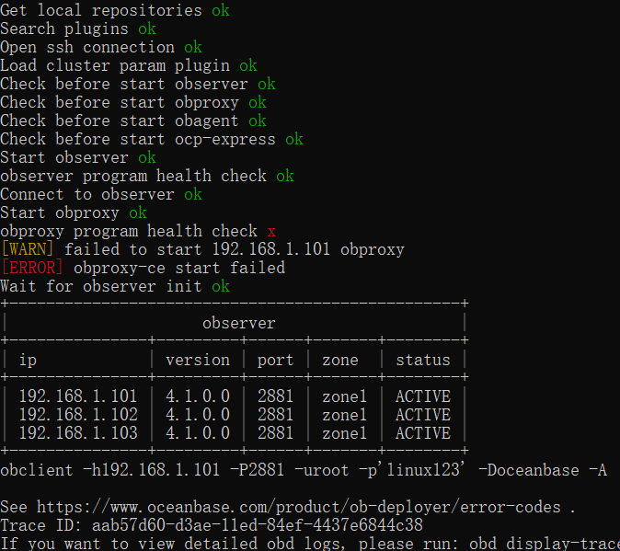The image size is (620, 551).
Task: Click the 'port' column header
Action: 276,360
